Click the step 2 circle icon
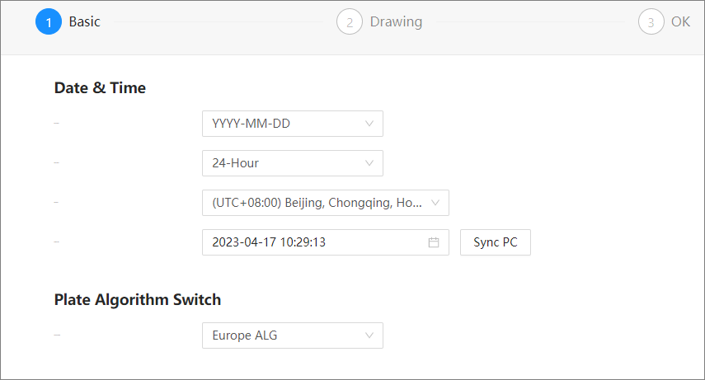Image resolution: width=705 pixels, height=380 pixels. point(350,21)
